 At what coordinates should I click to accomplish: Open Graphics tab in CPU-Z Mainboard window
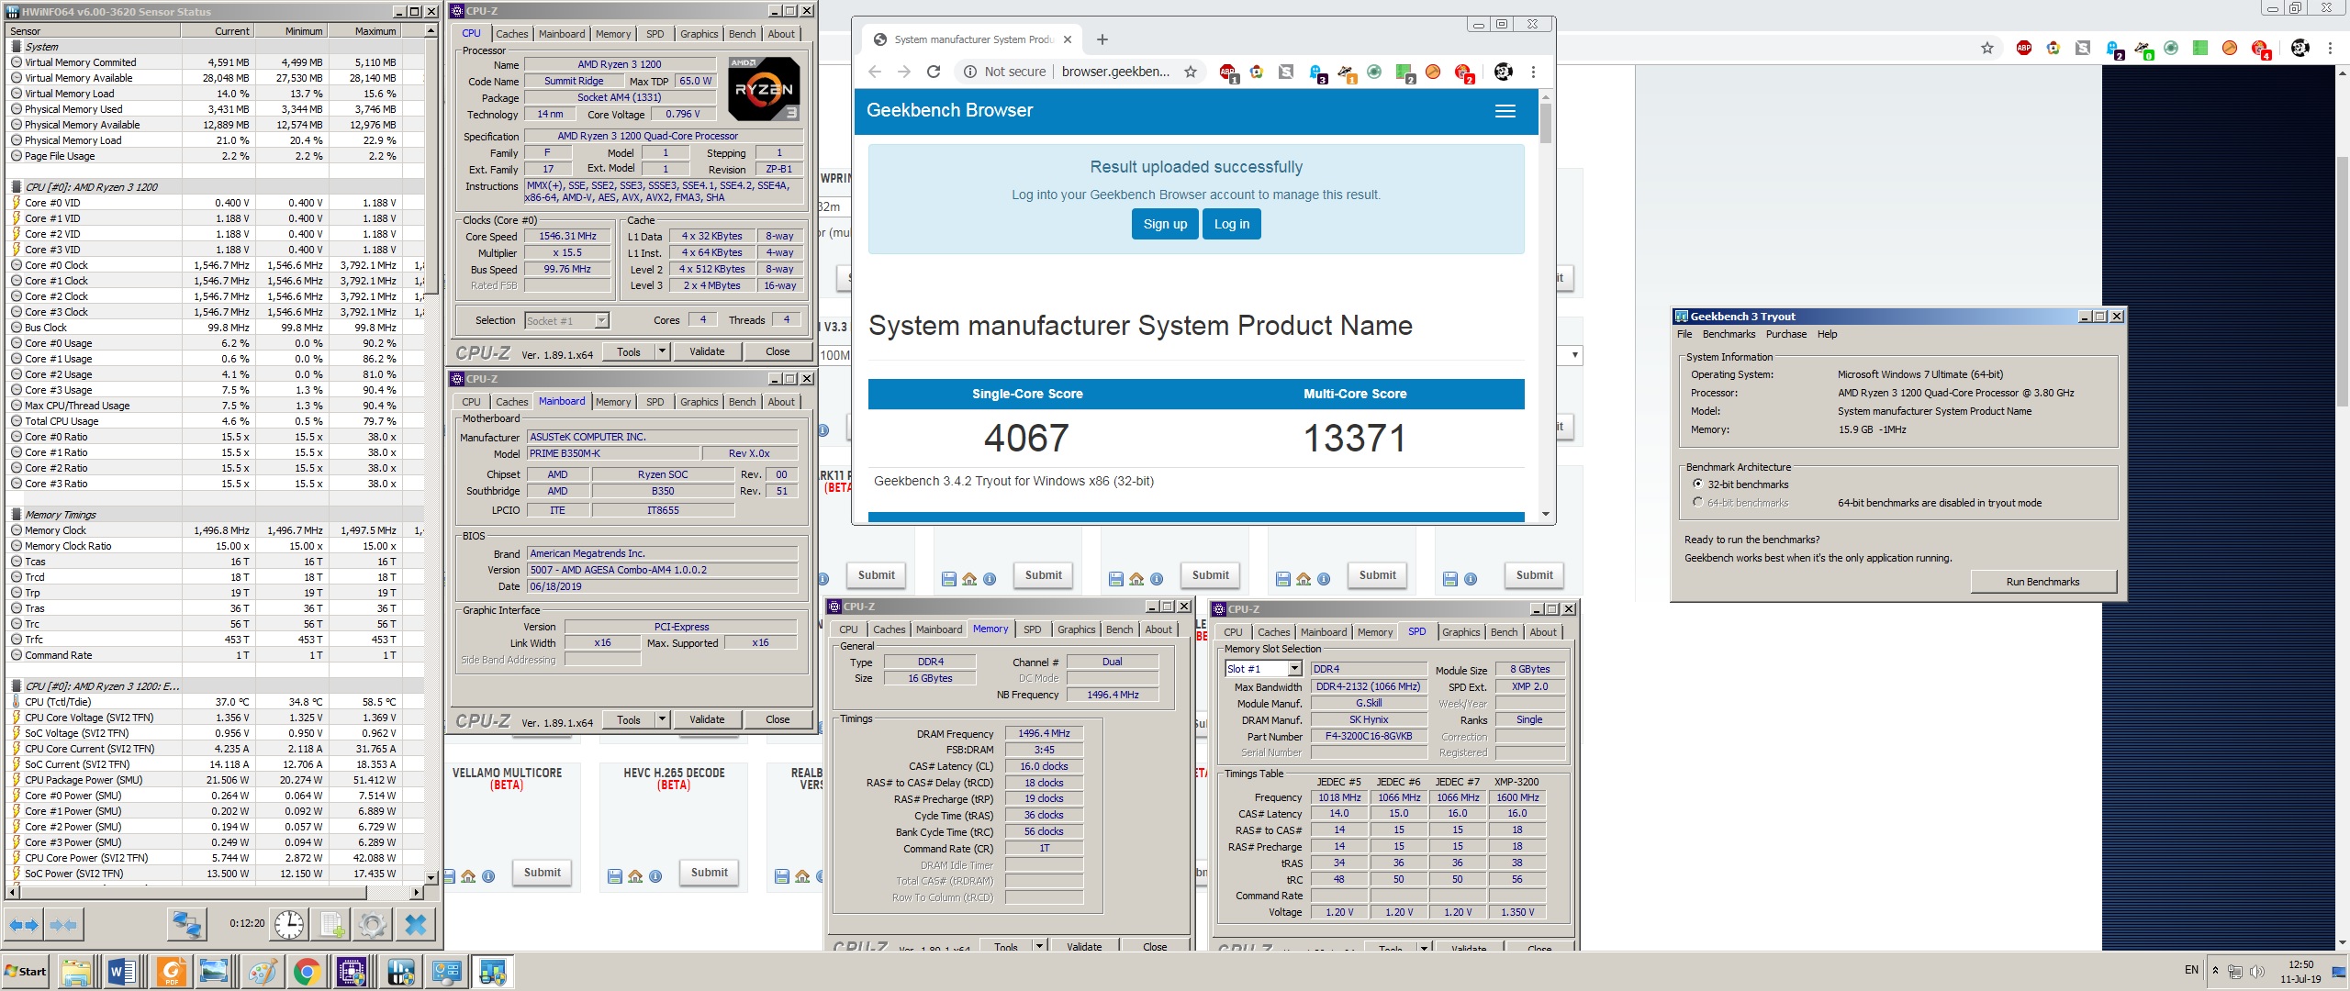[699, 402]
